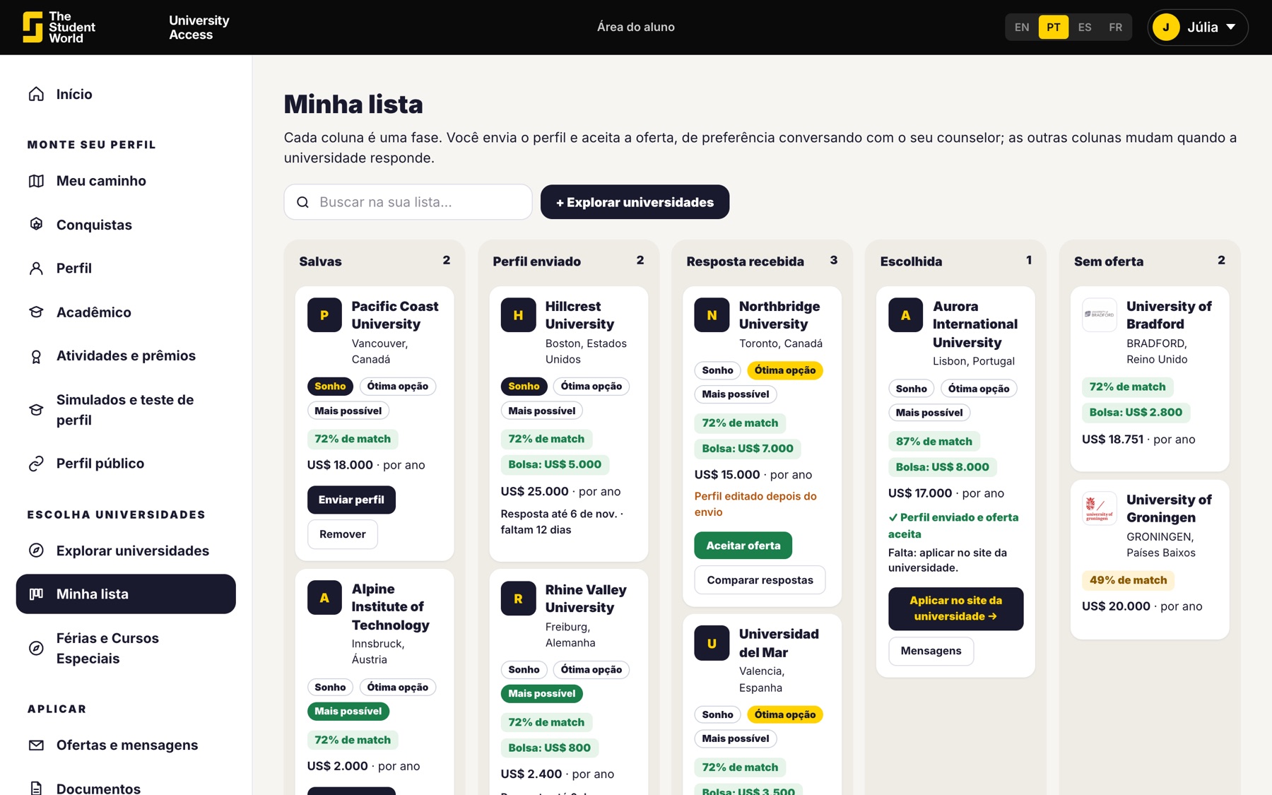
Task: Click Aurora International University A logo
Action: click(905, 315)
